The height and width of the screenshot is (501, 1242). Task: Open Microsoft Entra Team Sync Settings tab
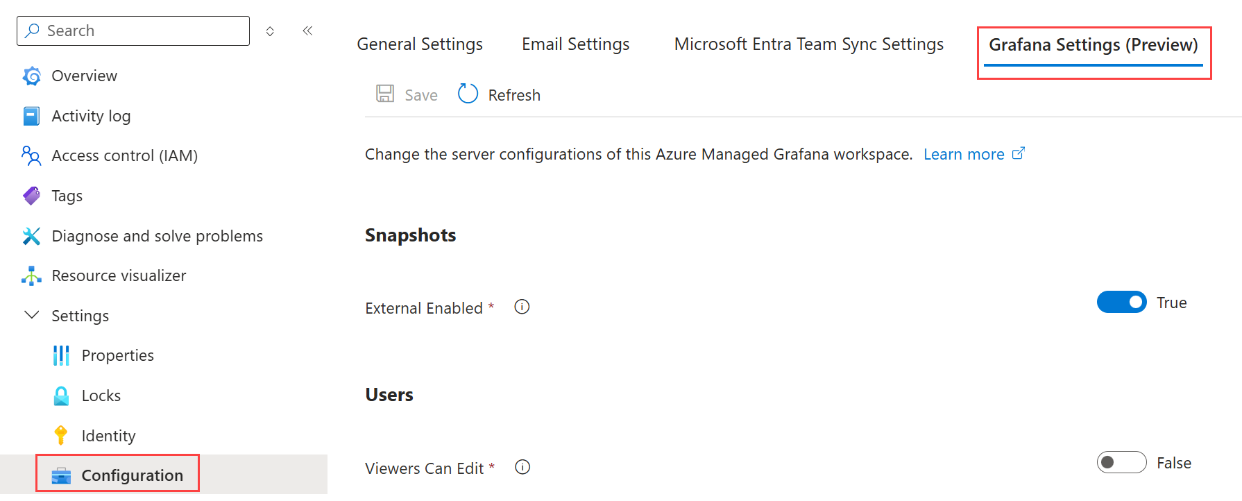click(x=808, y=44)
